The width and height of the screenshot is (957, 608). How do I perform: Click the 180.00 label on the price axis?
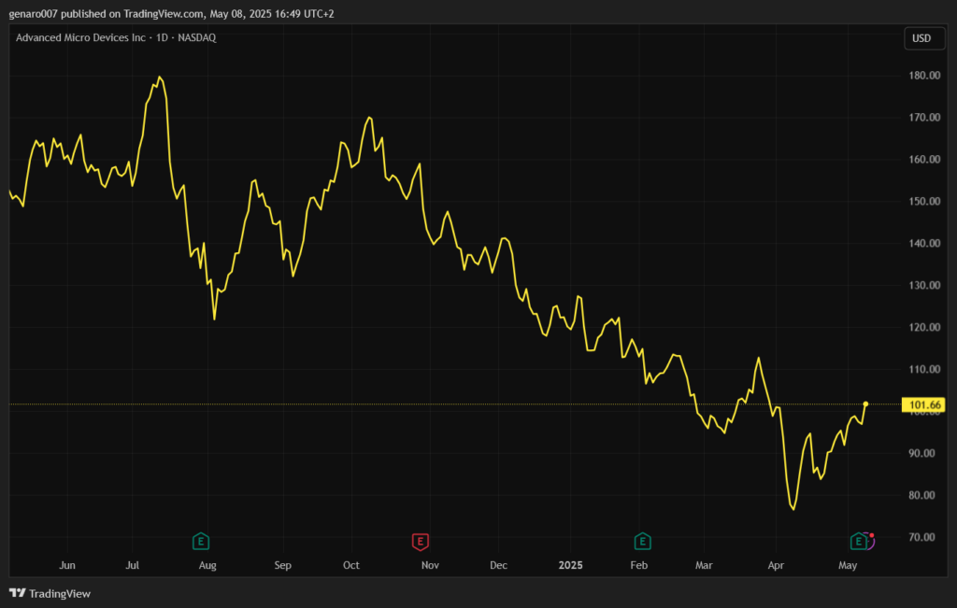click(923, 76)
